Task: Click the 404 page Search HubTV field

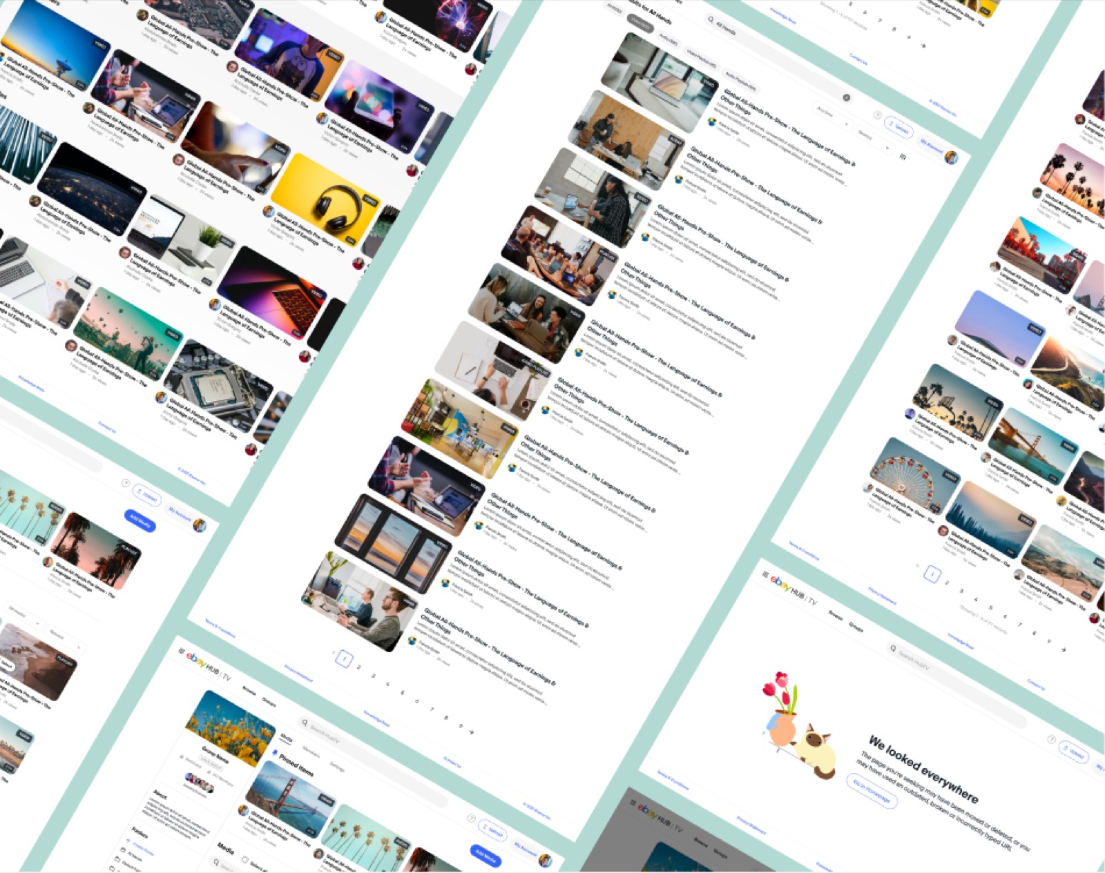Action: 956,686
